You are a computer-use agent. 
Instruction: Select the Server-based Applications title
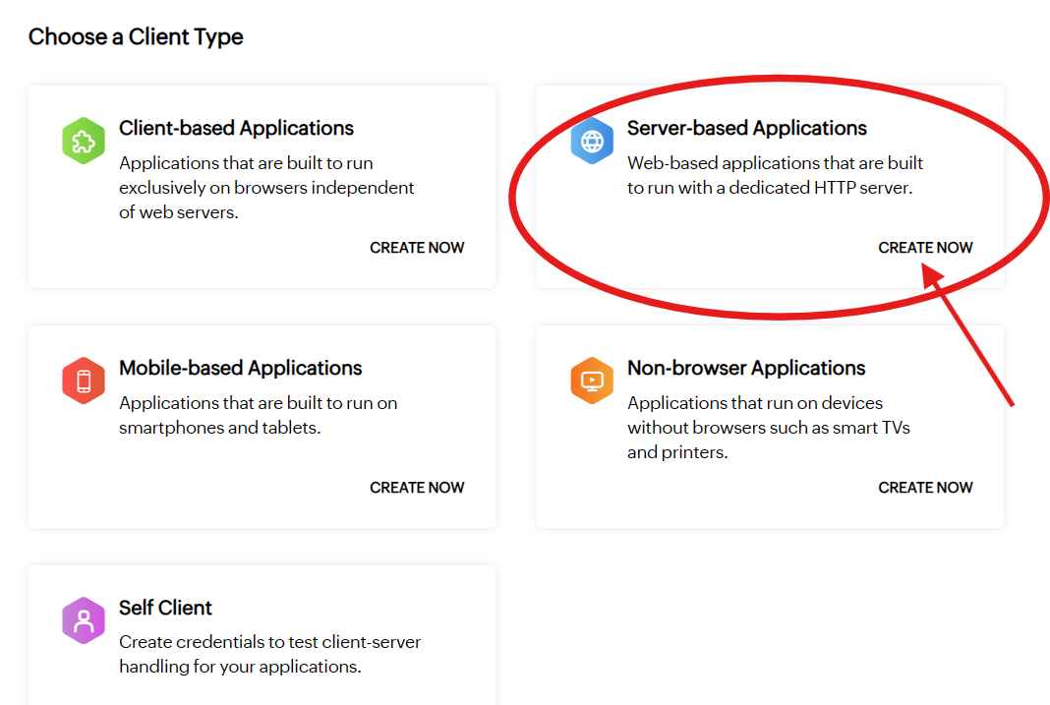coord(746,128)
